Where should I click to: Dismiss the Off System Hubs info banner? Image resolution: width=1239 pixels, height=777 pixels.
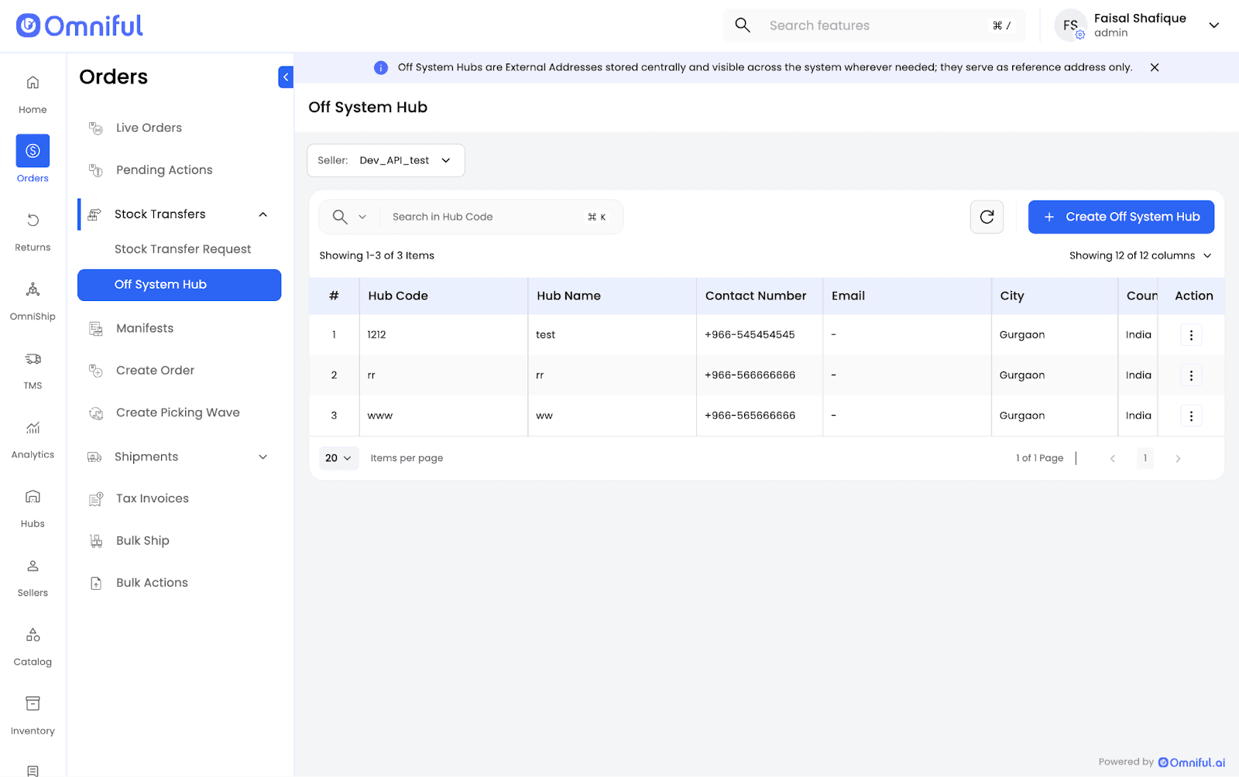[x=1154, y=67]
